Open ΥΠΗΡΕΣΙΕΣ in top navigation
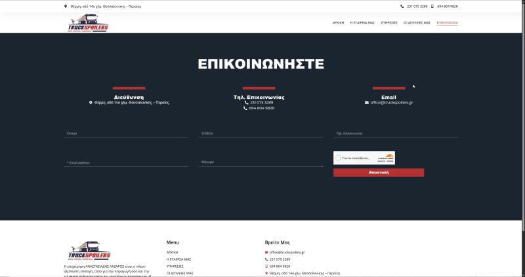This screenshot has width=525, height=277. [389, 23]
